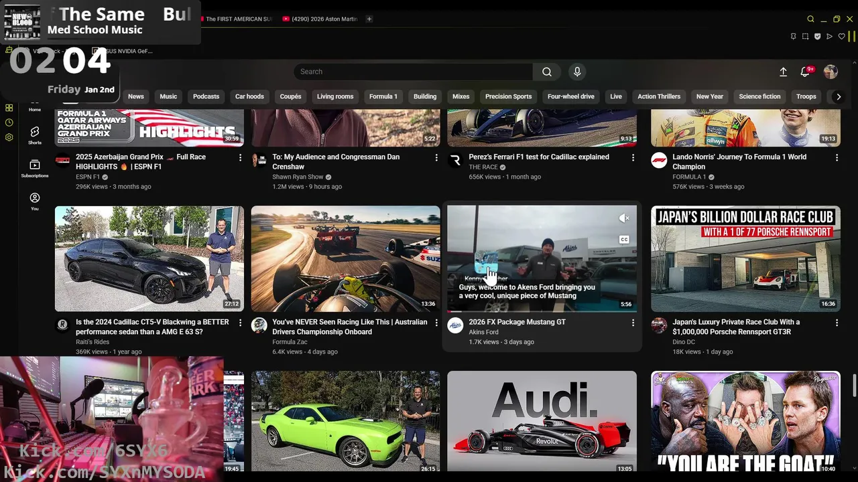Open more actions for the Lando Norris video
This screenshot has height=482, width=858.
tap(837, 157)
